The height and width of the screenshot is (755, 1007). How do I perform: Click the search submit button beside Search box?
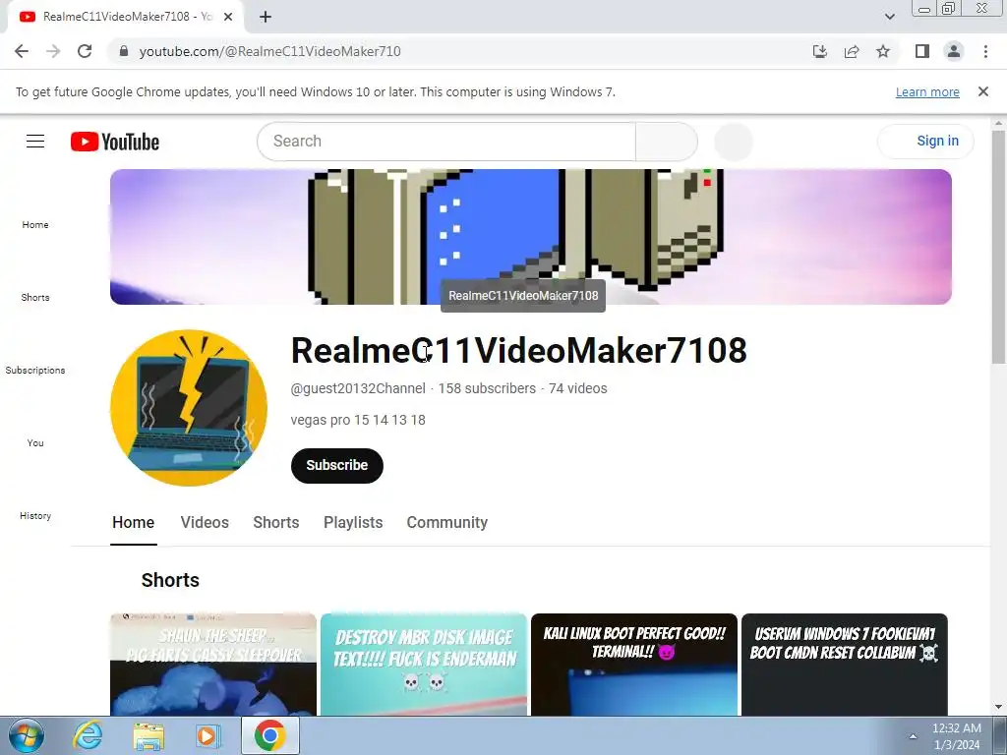click(667, 142)
